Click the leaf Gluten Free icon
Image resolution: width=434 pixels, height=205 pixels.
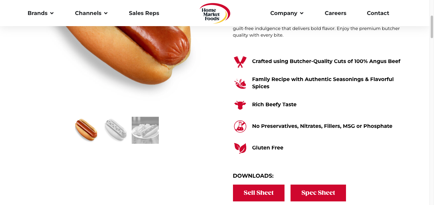(x=240, y=148)
